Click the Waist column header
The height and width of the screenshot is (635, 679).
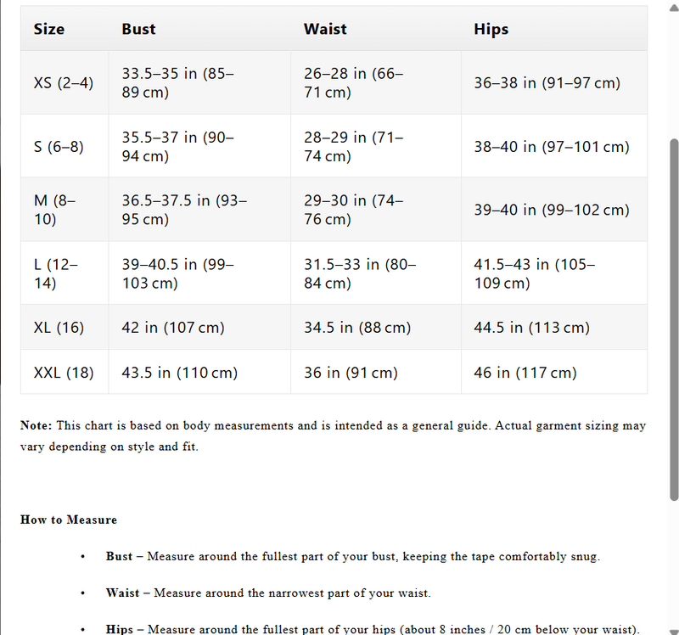click(x=325, y=29)
